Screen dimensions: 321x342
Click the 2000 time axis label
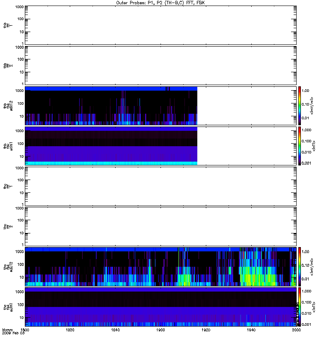[x=296, y=330]
